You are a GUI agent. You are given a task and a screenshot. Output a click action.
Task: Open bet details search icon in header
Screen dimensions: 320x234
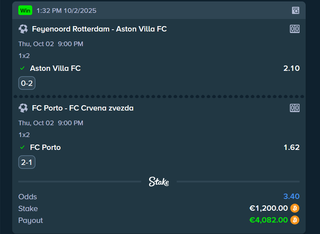coord(295,10)
